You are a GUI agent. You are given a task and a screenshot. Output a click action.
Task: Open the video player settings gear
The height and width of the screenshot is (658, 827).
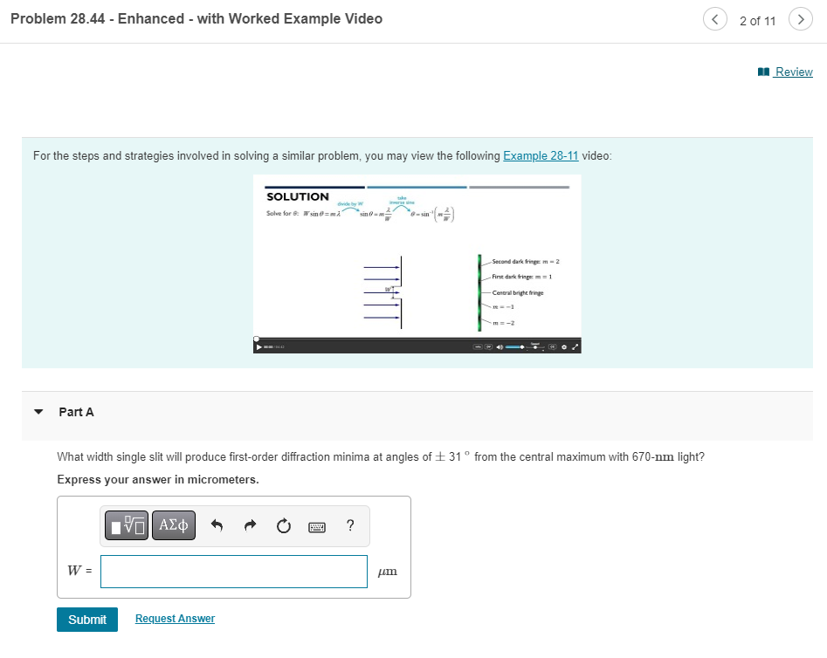point(564,346)
